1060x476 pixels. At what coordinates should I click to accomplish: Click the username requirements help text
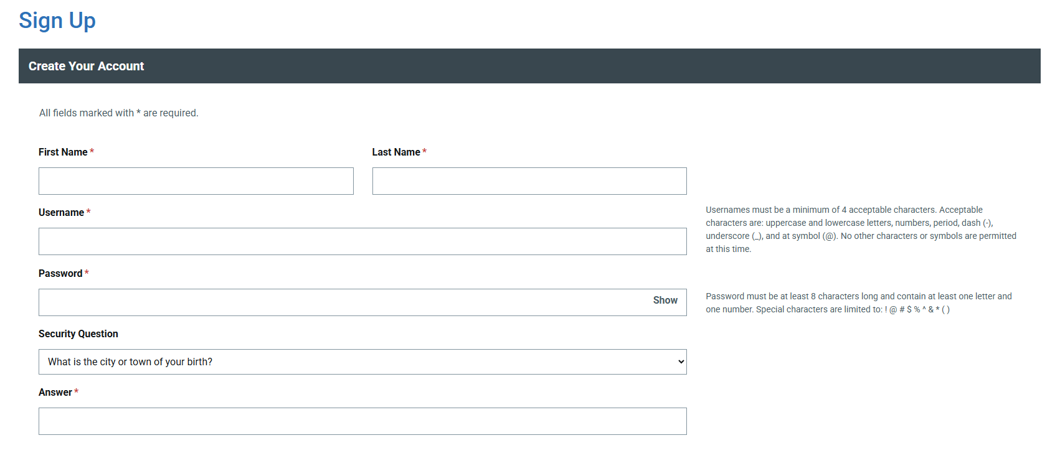click(860, 229)
